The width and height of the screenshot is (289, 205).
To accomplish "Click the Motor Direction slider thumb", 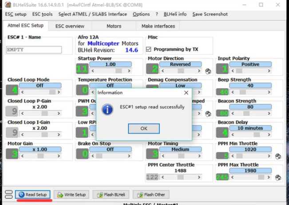I will [181, 71].
